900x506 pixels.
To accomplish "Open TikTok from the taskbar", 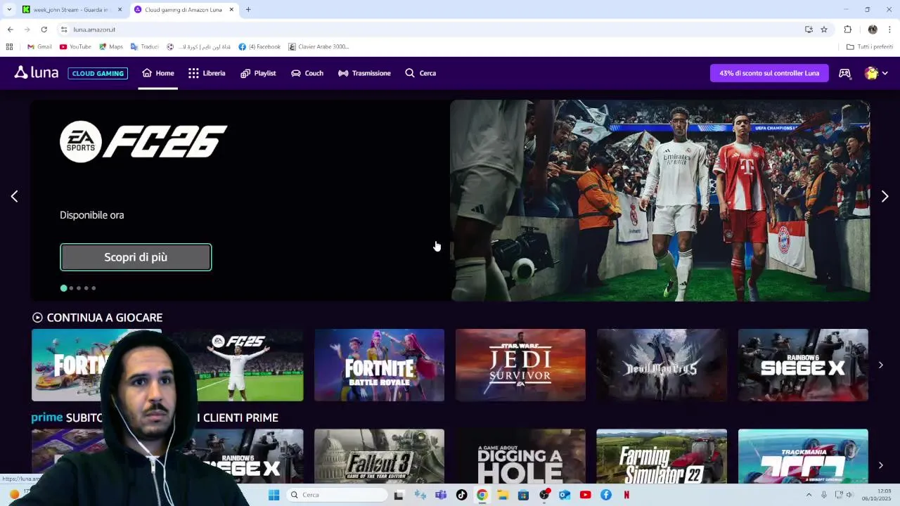I will (461, 495).
